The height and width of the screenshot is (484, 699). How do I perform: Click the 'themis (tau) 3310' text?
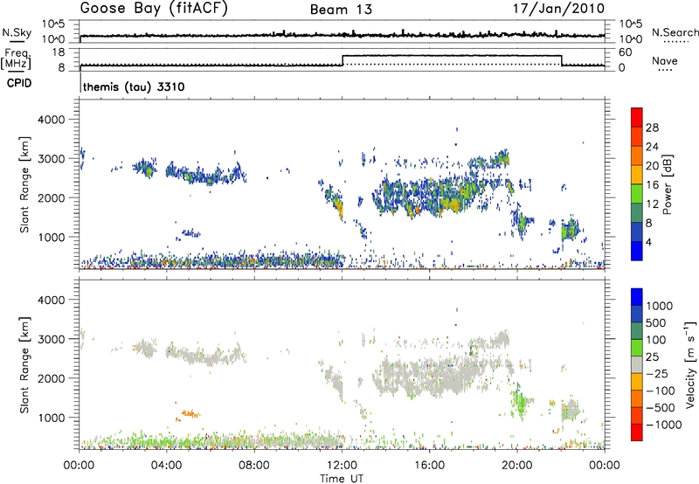(134, 86)
